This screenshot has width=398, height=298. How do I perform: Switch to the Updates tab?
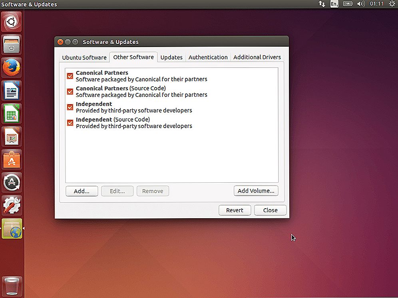171,57
